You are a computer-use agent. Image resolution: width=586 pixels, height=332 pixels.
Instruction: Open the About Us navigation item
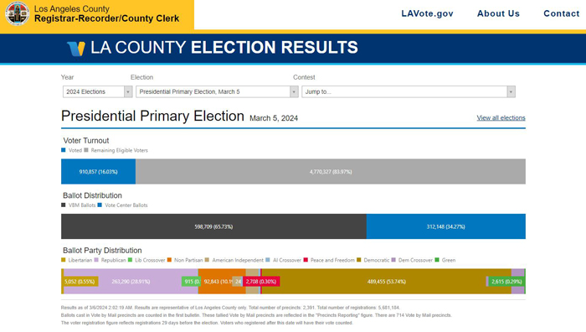498,13
